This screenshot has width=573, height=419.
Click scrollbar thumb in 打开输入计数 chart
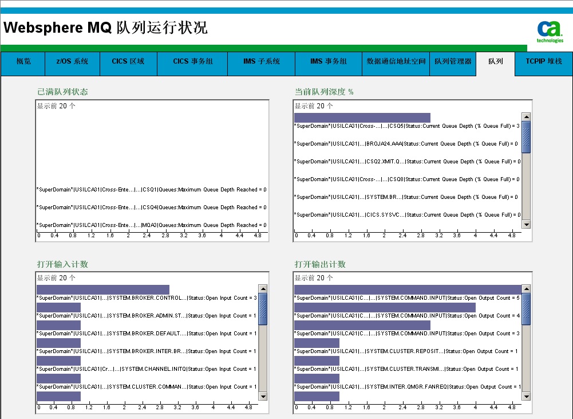263,309
